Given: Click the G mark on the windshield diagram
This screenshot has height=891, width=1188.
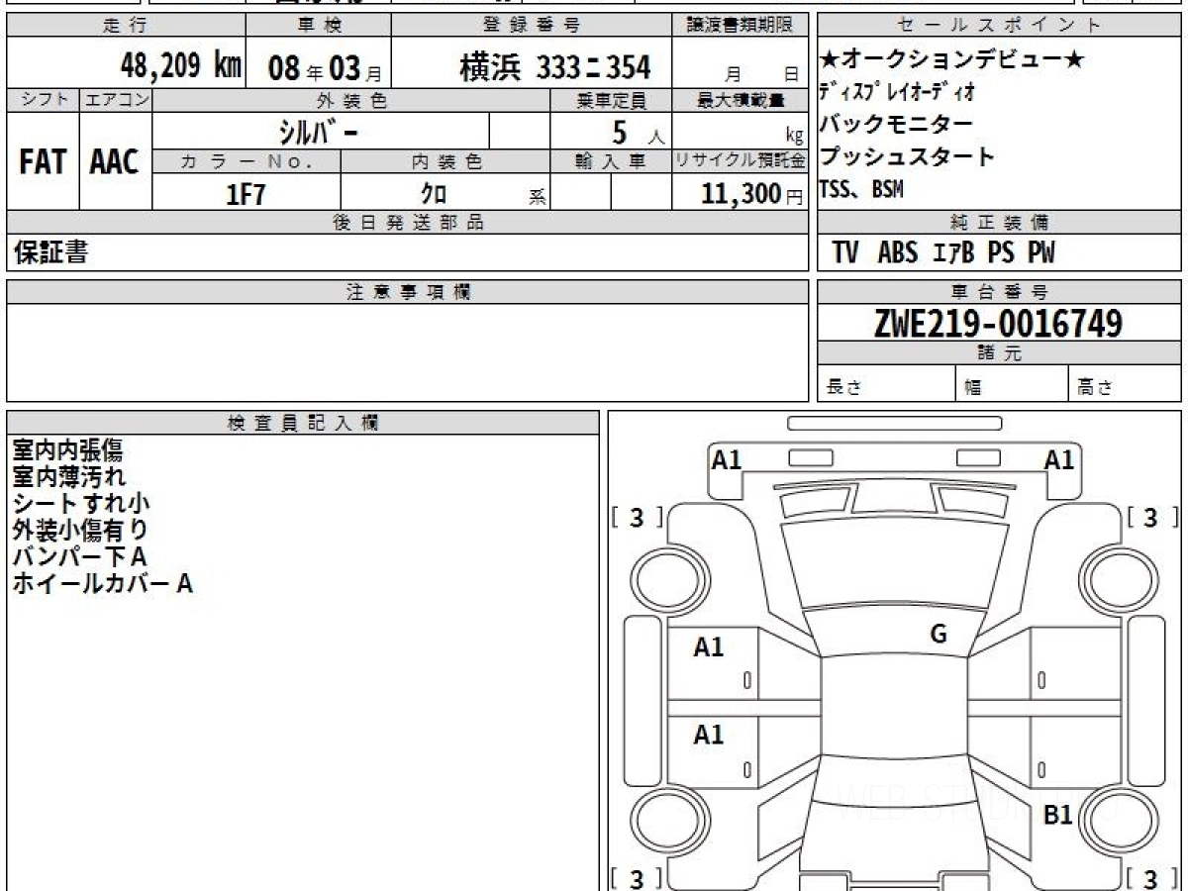Looking at the screenshot, I should (938, 635).
